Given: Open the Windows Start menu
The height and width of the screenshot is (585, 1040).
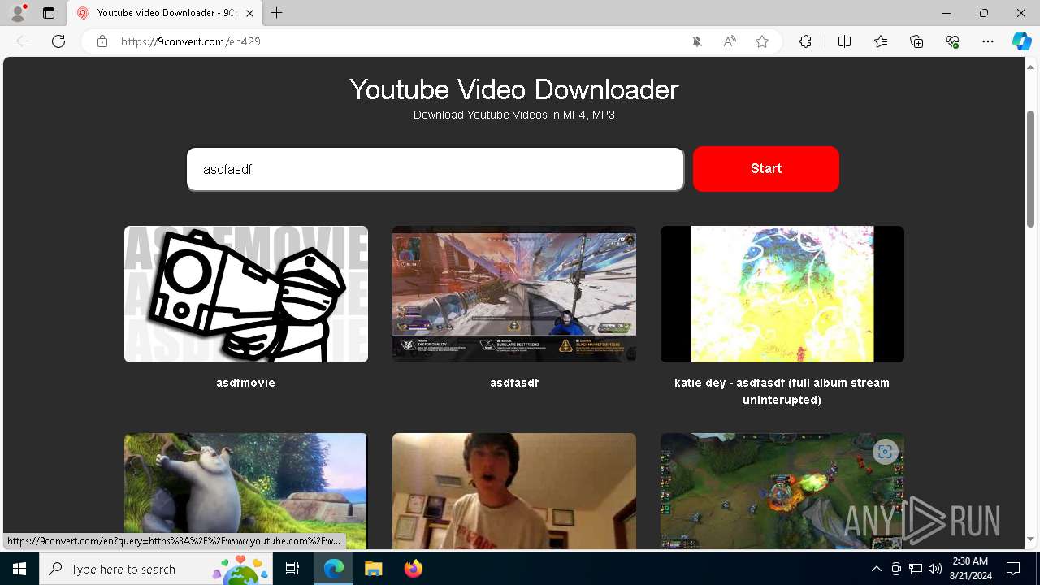Looking at the screenshot, I should click(19, 569).
